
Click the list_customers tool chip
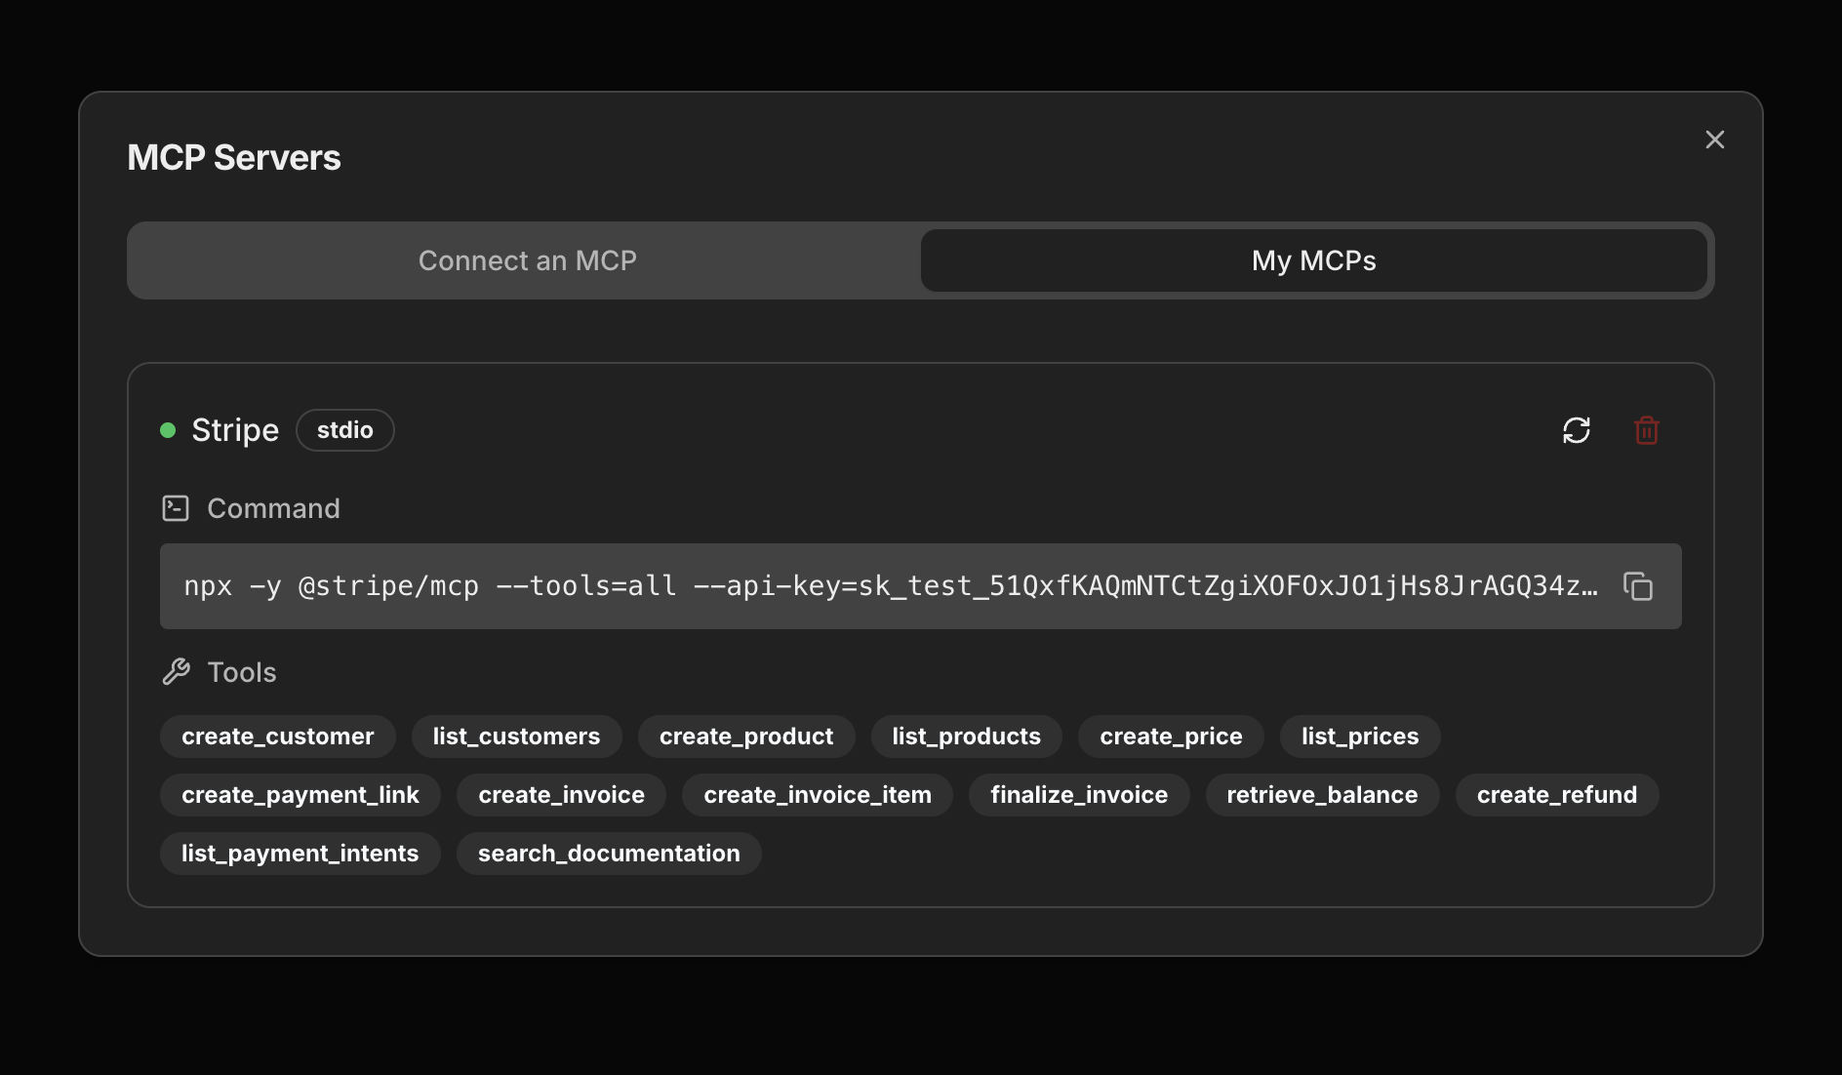coord(516,737)
